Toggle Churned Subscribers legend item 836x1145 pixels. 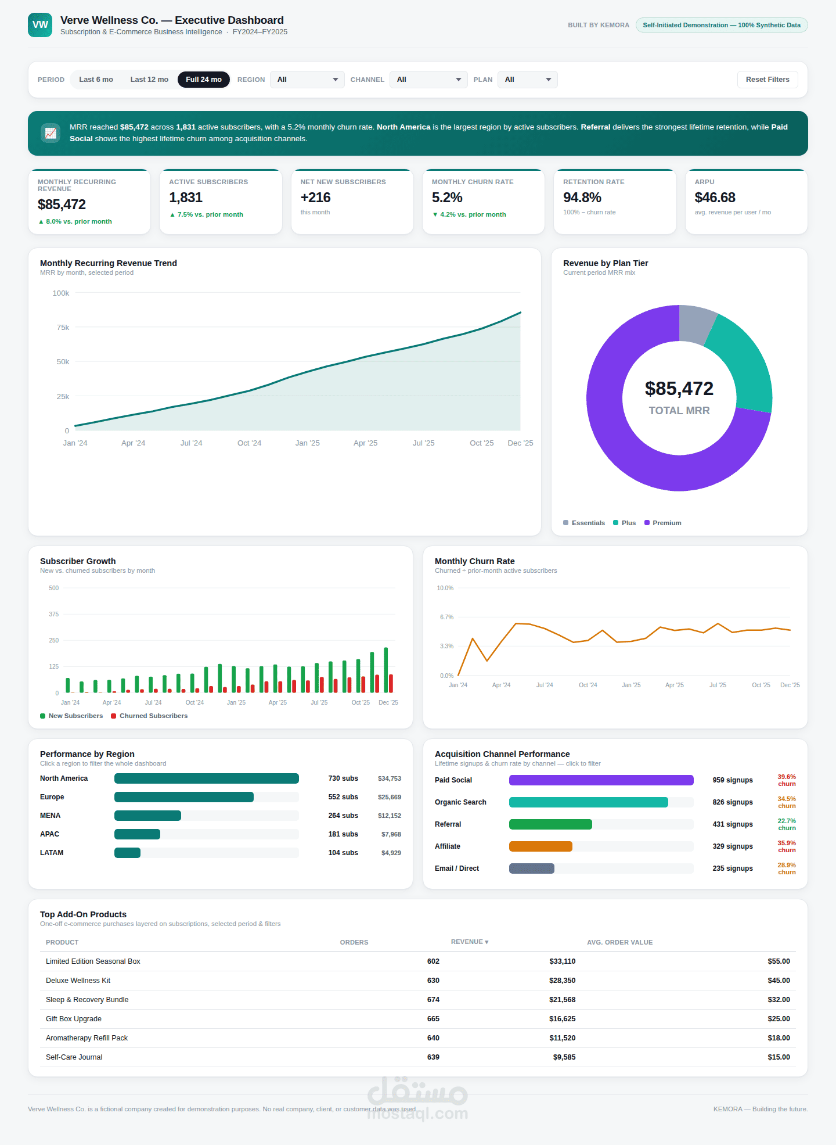149,716
